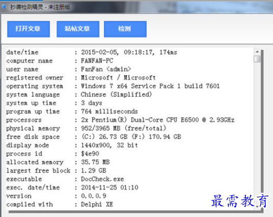Click the '764 milliseconds' value
Screen dimensions: 273x217
pyautogui.click(x=110, y=111)
